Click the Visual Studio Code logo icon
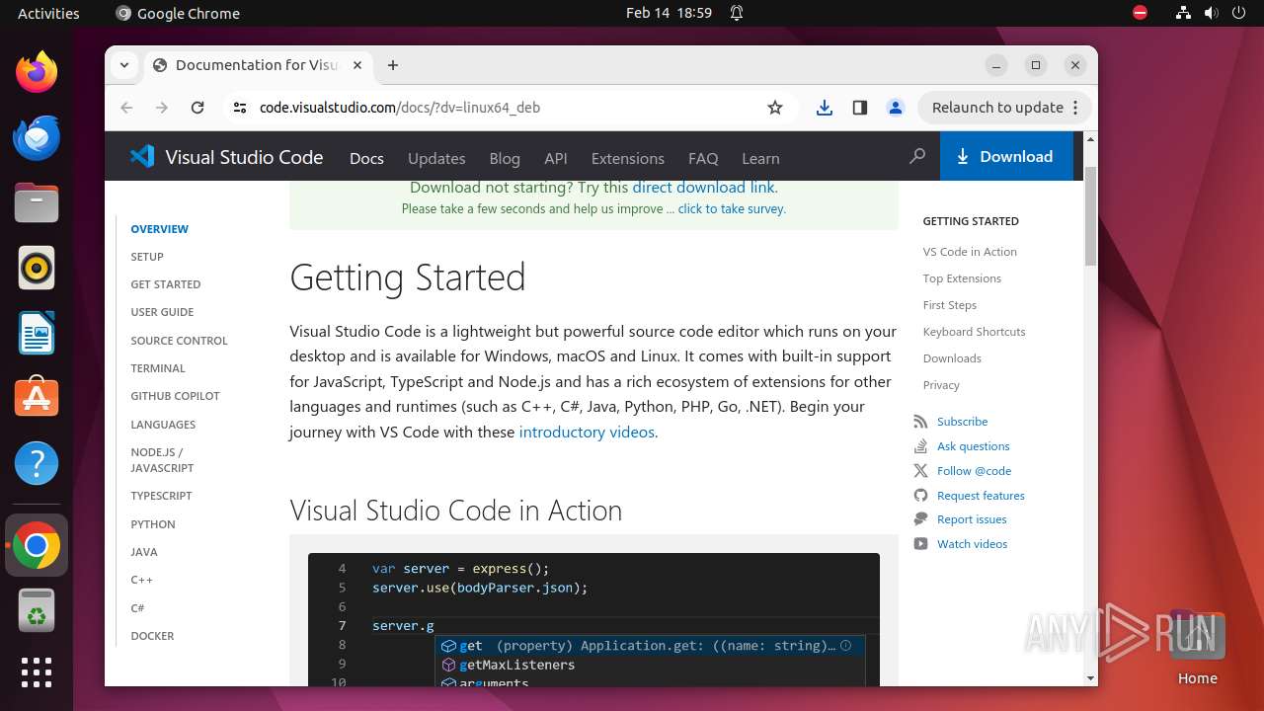The width and height of the screenshot is (1264, 711). point(142,156)
